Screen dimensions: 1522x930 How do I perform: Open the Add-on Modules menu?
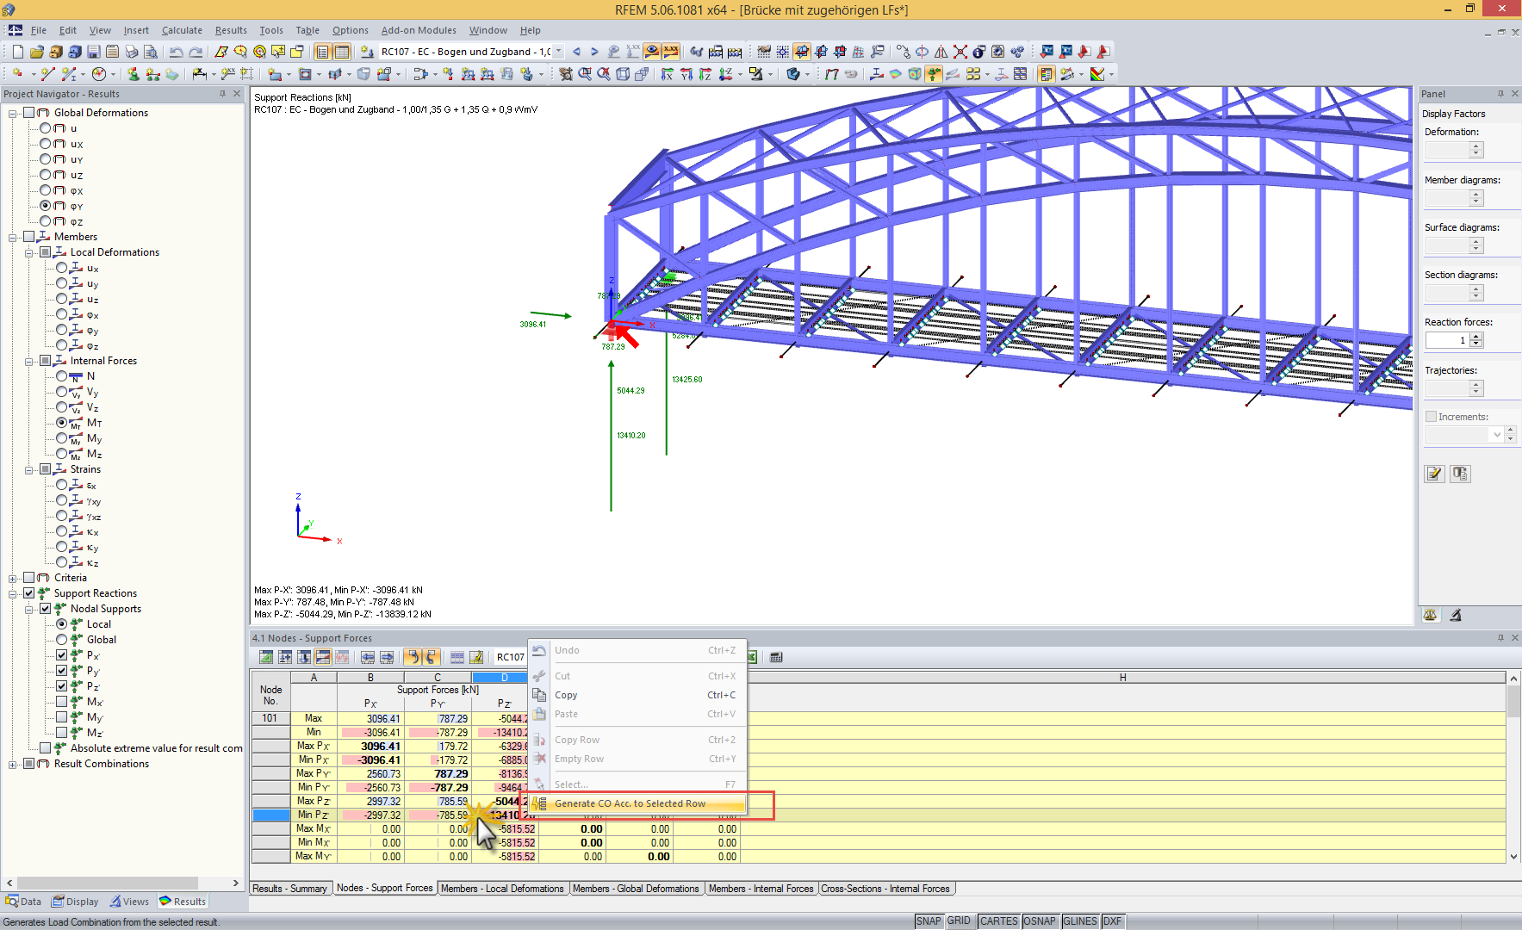coord(419,30)
